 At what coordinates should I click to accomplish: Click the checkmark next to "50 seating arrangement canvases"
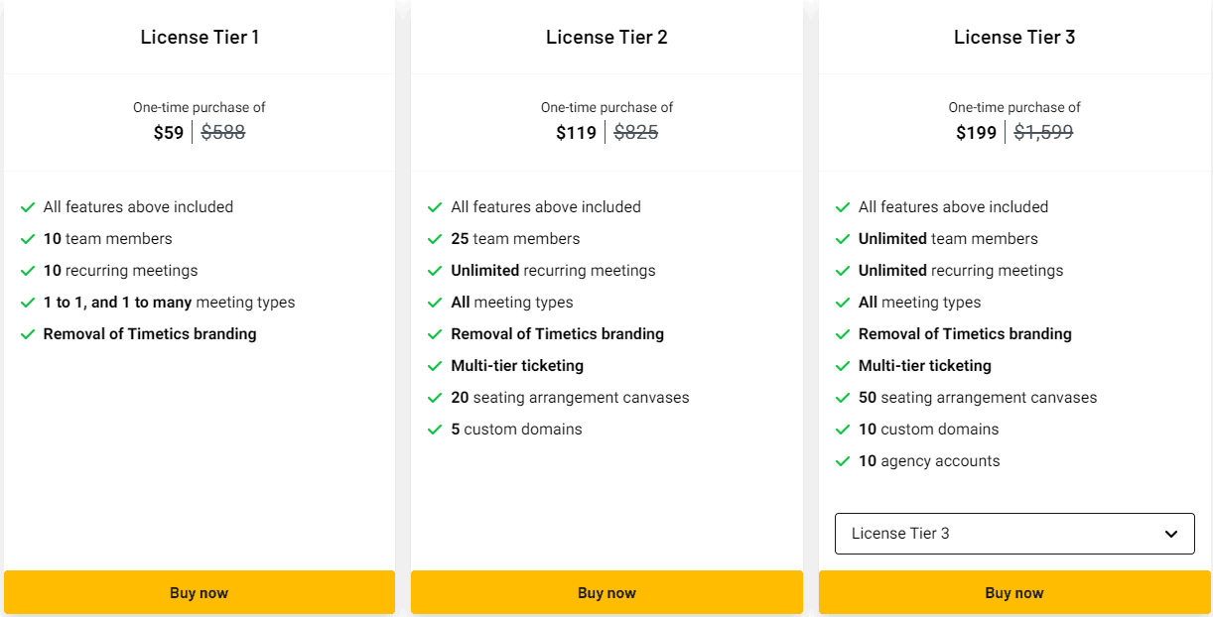click(x=843, y=397)
